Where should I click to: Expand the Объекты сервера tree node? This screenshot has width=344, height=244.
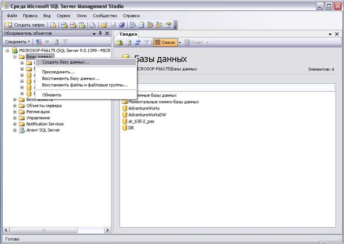click(x=15, y=105)
